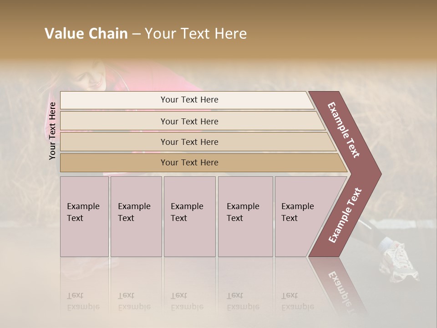Select the reflected 'Example' text under first column
The width and height of the screenshot is (437, 328).
pyautogui.click(x=83, y=307)
